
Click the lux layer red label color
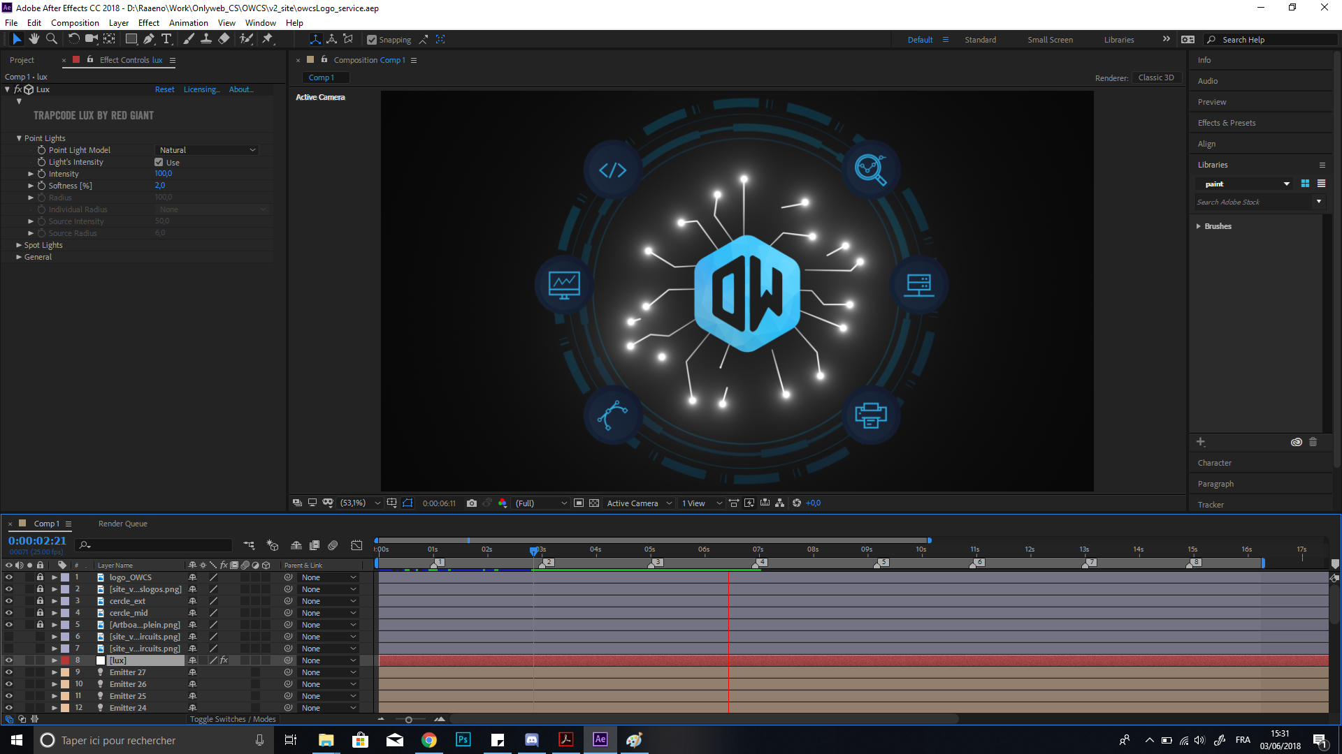(x=65, y=660)
